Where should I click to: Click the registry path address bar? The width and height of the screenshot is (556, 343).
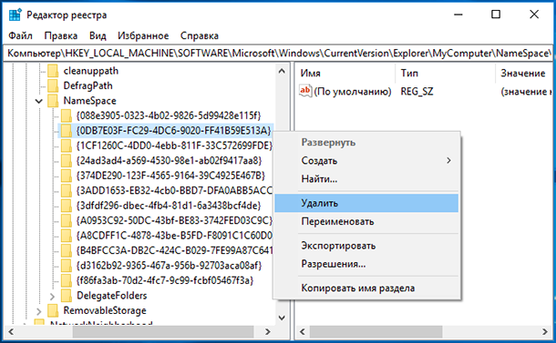click(x=279, y=53)
